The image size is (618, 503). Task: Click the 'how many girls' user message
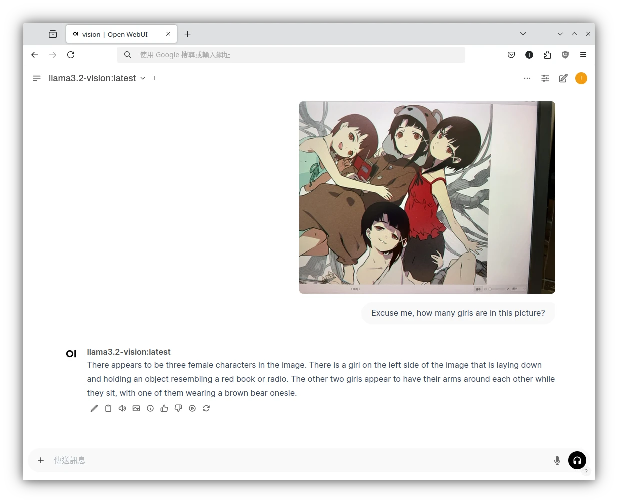point(458,313)
